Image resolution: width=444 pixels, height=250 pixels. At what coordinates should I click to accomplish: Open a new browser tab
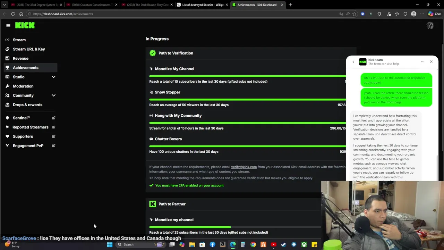point(290,5)
